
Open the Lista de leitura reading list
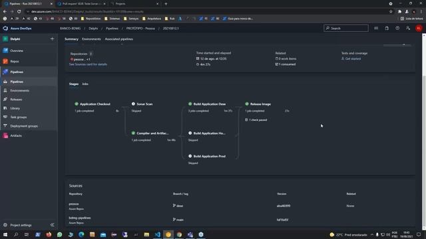(x=411, y=19)
